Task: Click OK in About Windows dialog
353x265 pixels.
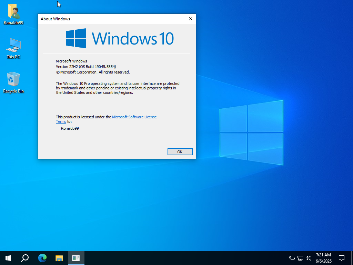Action: (x=180, y=152)
